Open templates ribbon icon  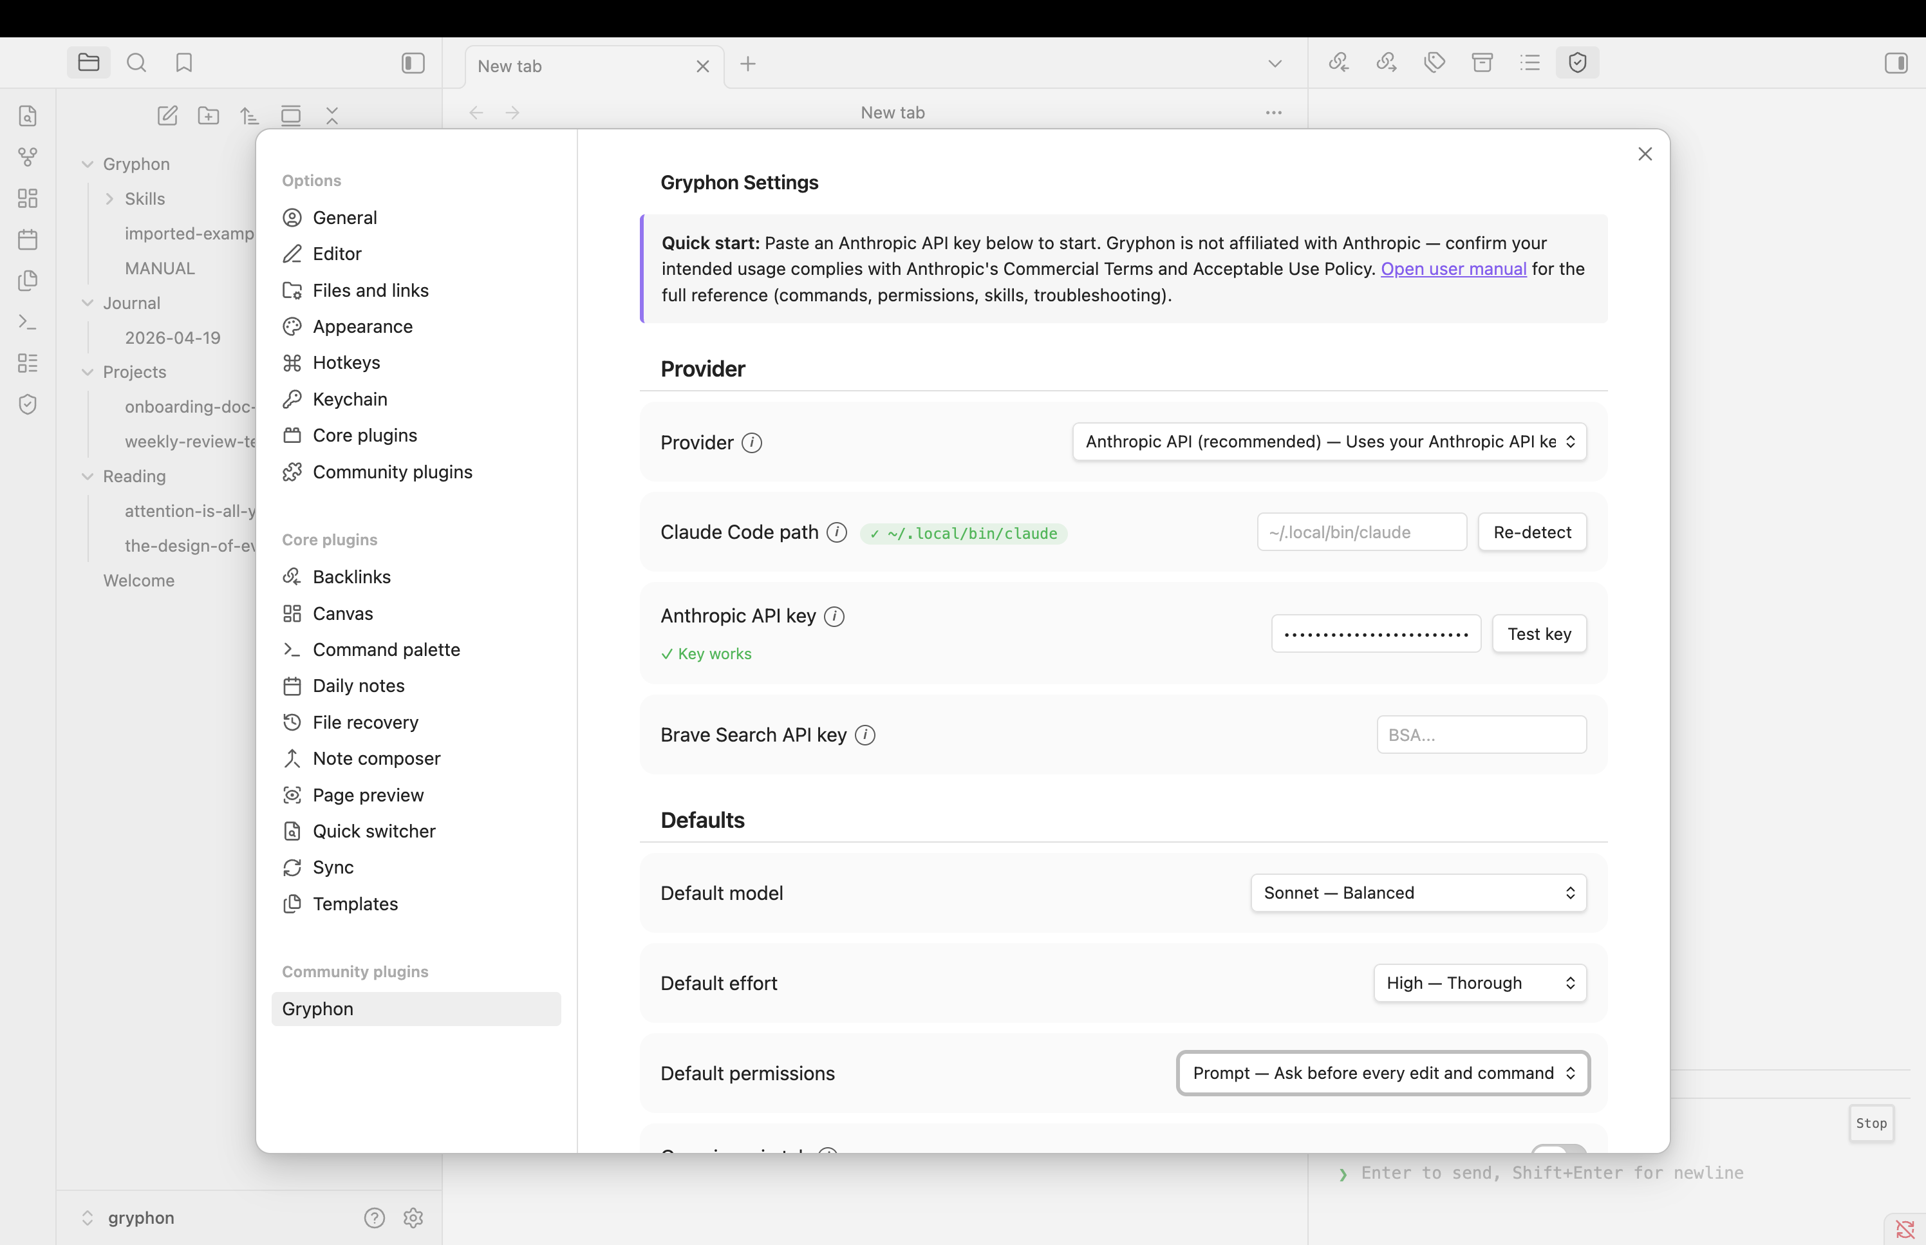[x=28, y=281]
